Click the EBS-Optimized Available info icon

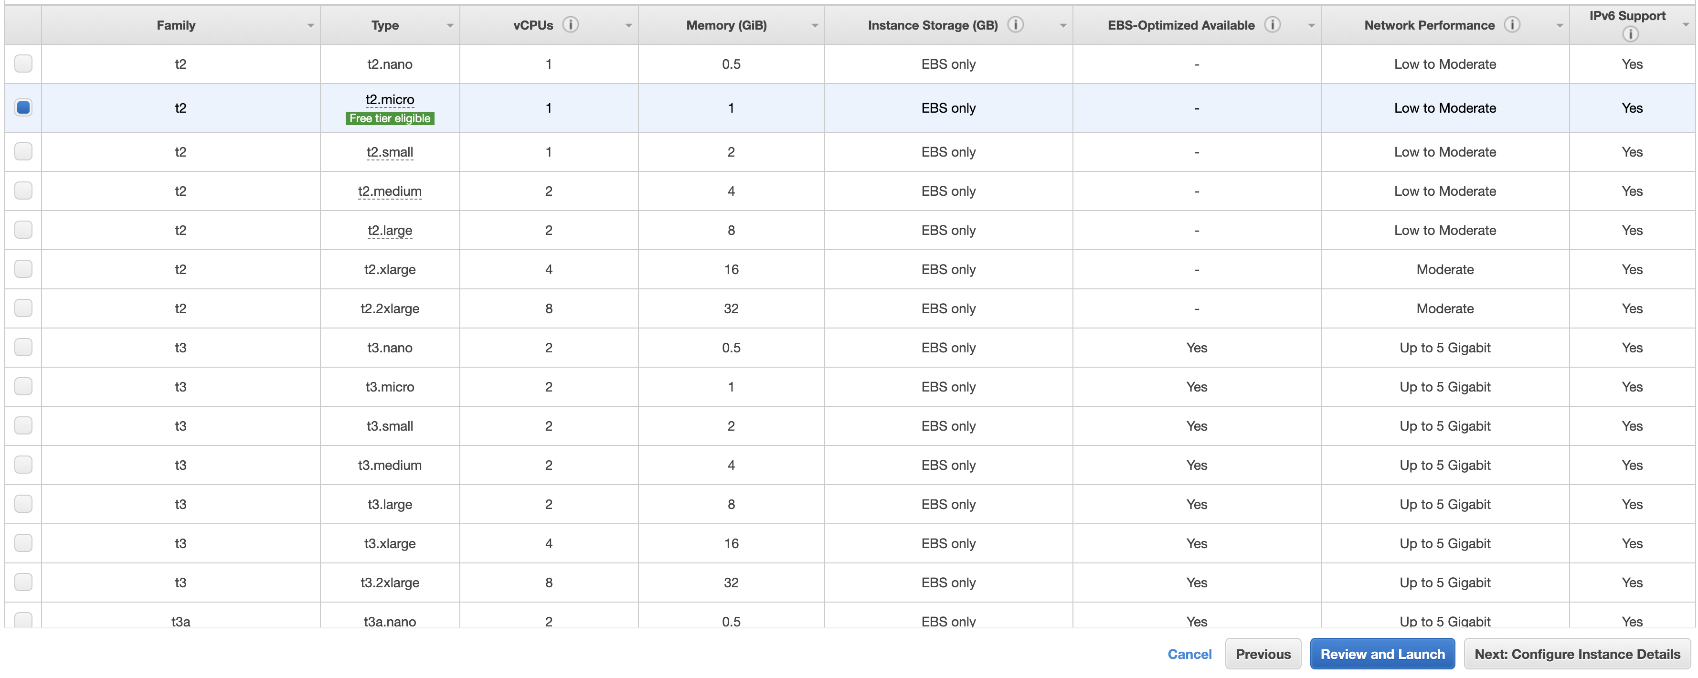[x=1272, y=24]
